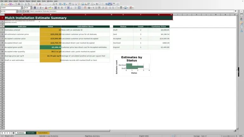
Task: Go to the last sheet arrow
Action: 10,133
